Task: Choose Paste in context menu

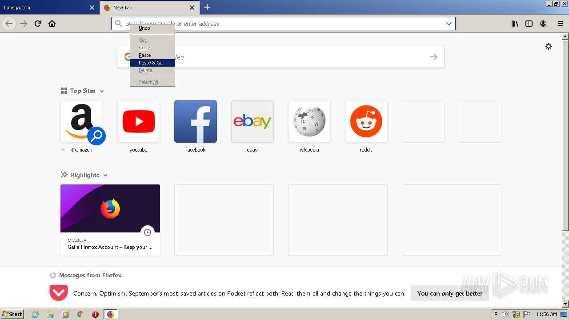Action: [152, 55]
